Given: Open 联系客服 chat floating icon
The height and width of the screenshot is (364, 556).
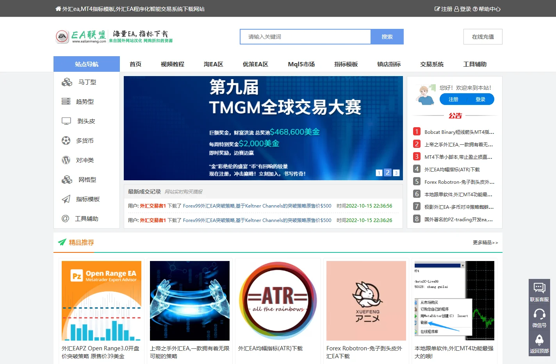Looking at the screenshot, I should tap(539, 288).
